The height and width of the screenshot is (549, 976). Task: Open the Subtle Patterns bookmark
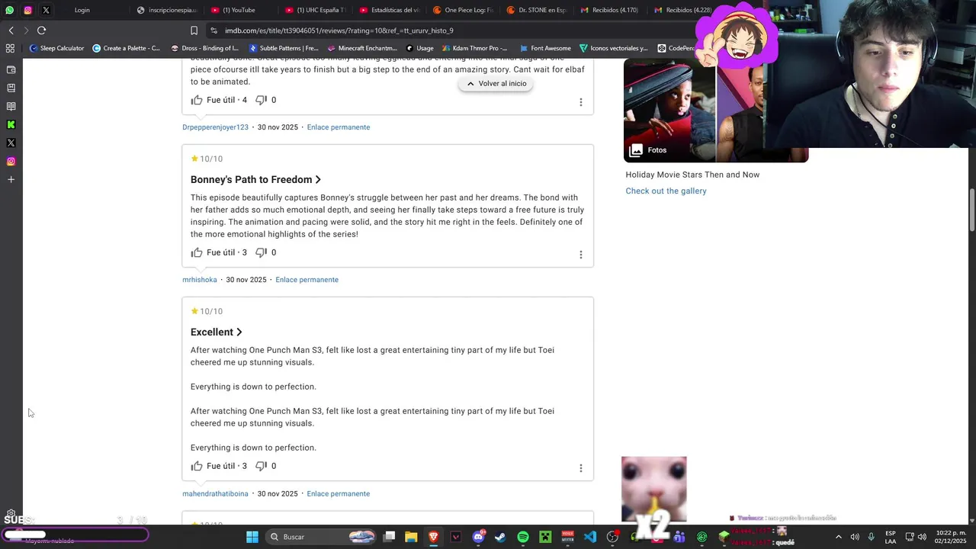284,48
